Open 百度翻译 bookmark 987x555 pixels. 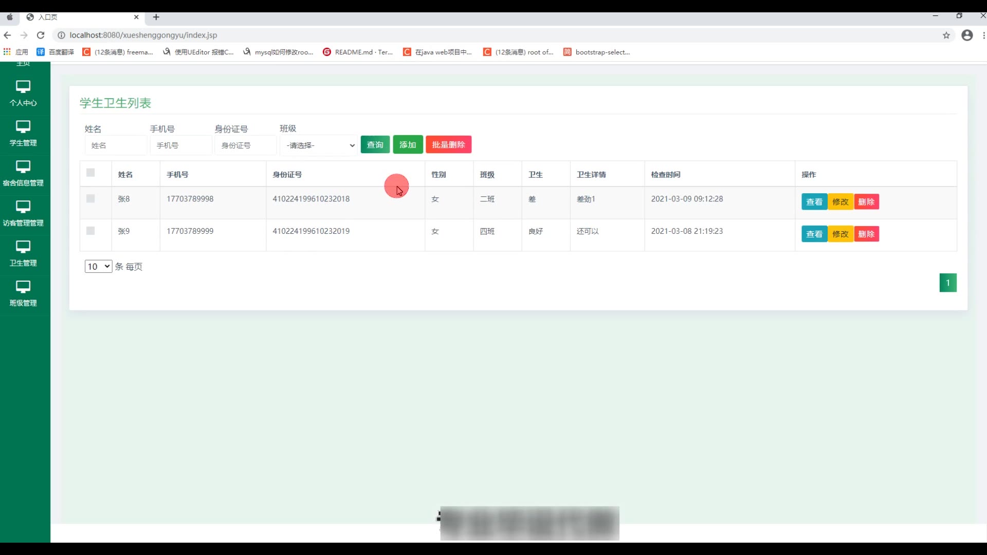(56, 52)
